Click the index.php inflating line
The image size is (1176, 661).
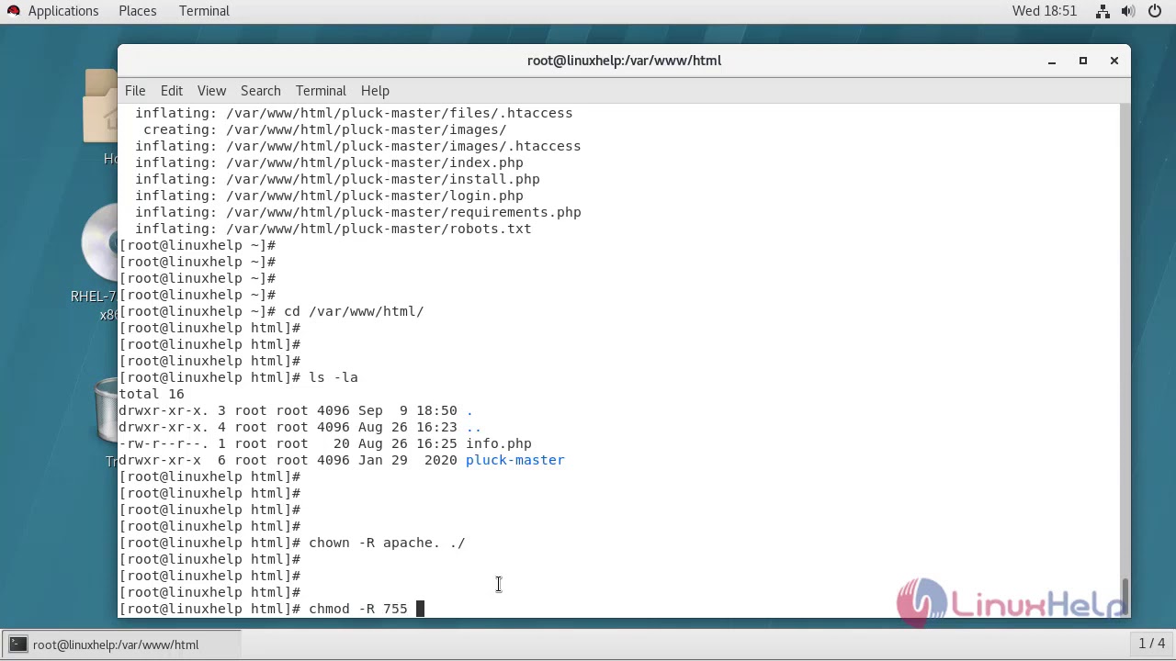pyautogui.click(x=329, y=162)
